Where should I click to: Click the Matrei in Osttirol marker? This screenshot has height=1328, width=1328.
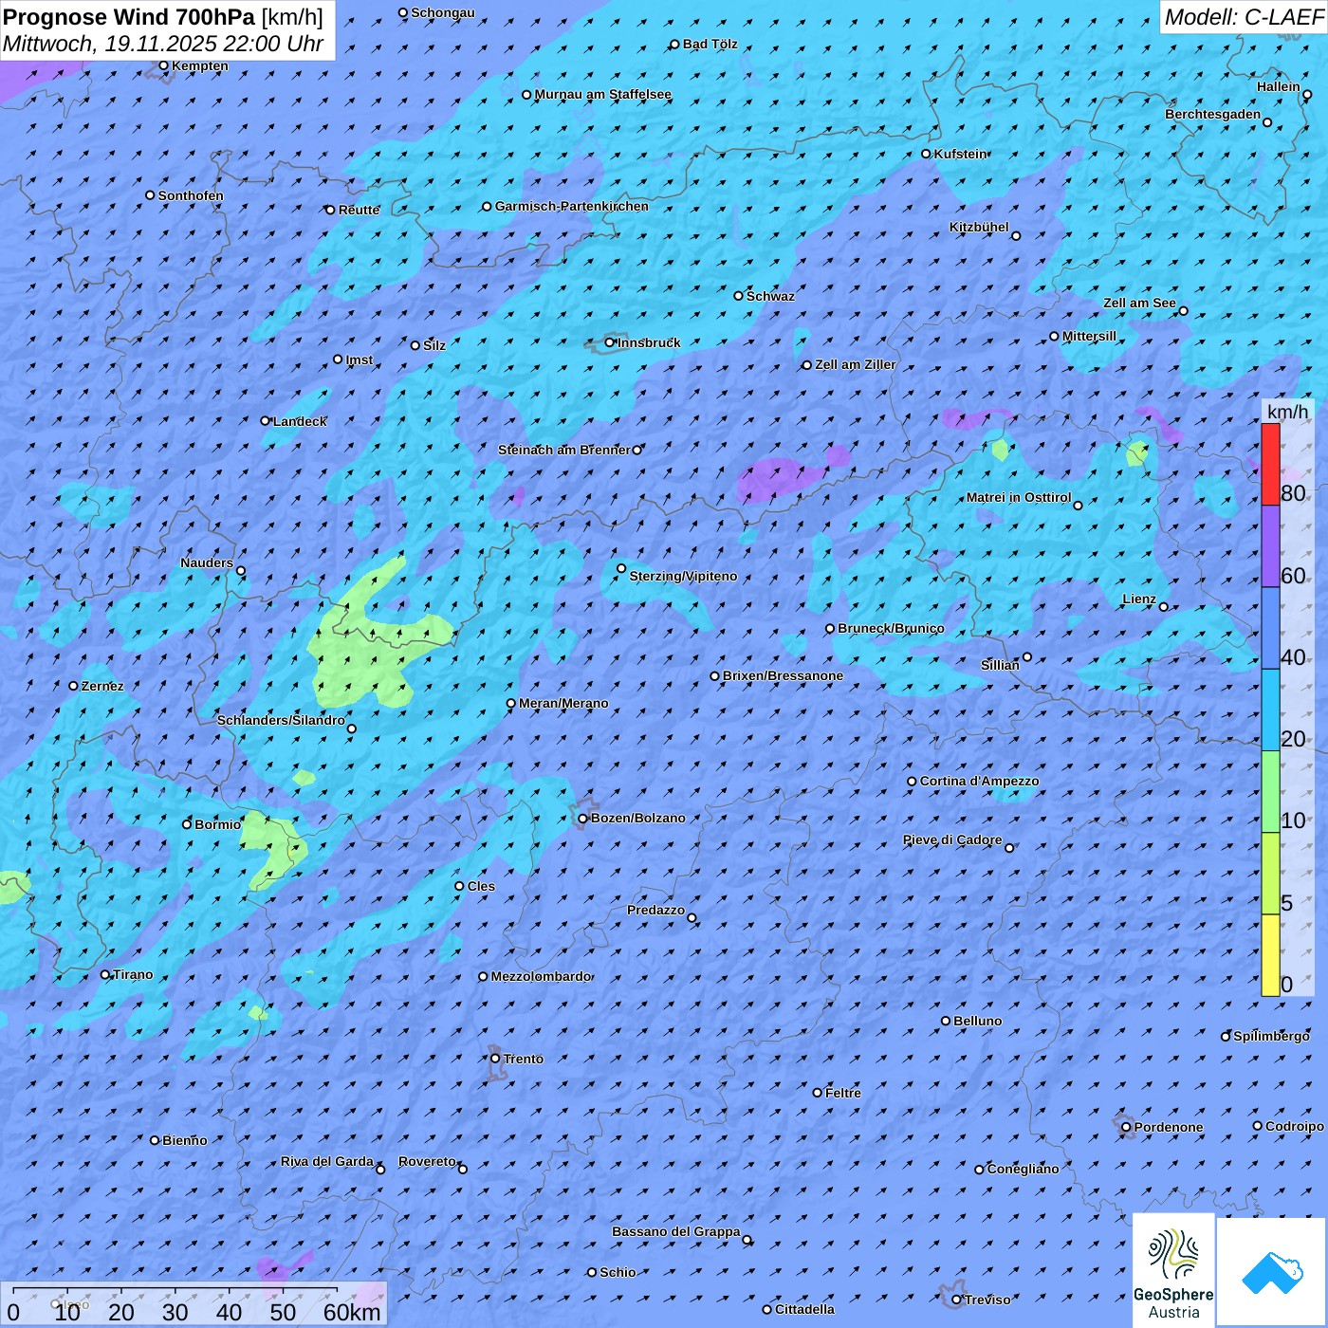point(1078,506)
